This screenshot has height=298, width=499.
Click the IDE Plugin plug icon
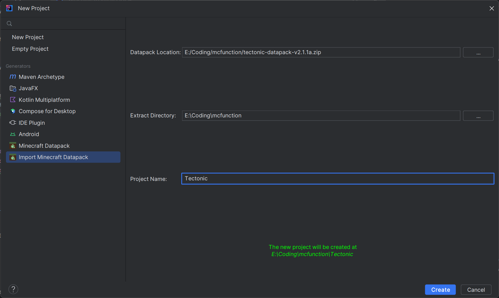pos(13,123)
